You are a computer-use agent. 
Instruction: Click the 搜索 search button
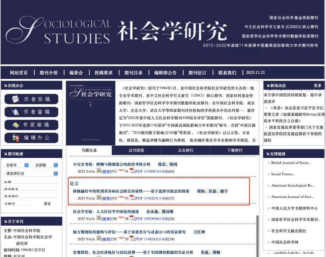47,203
